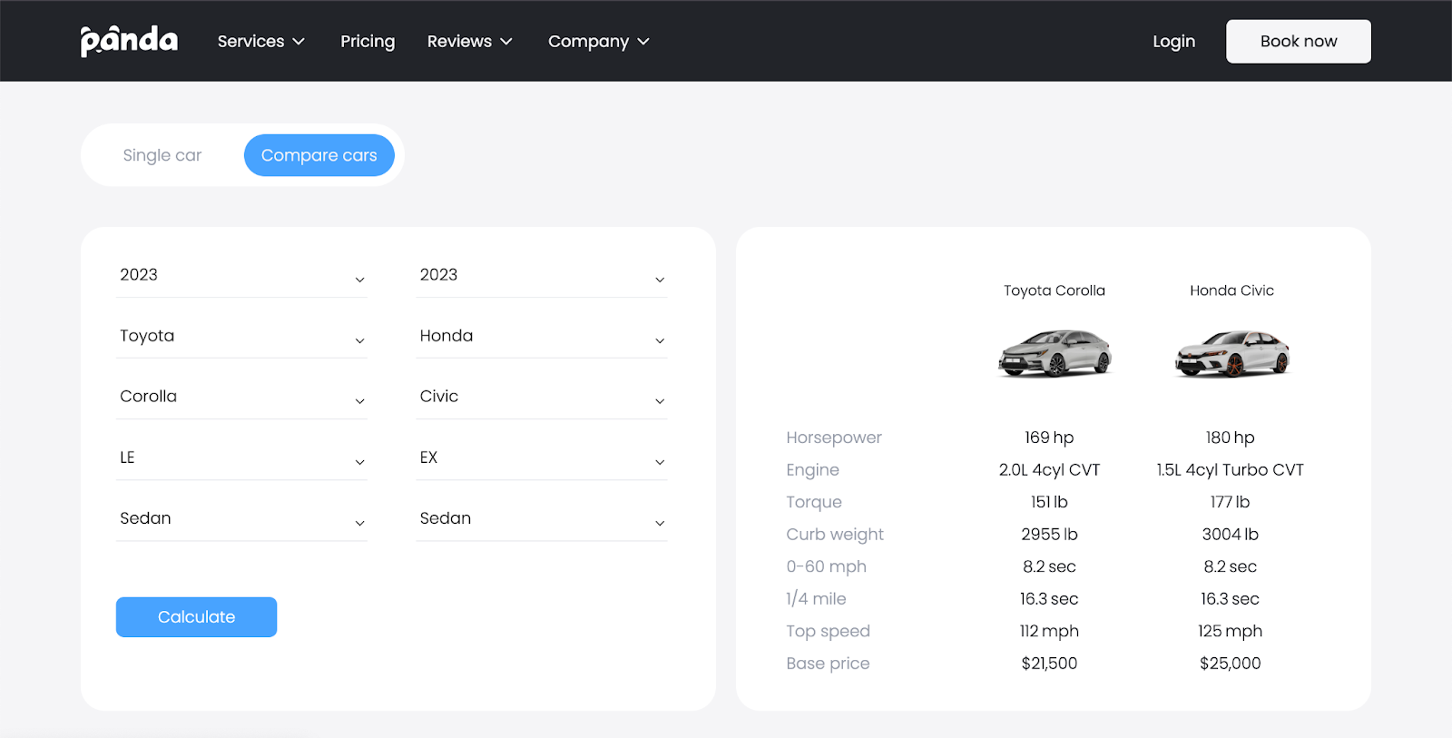Click the Top speed row label
The height and width of the screenshot is (738, 1452).
tap(828, 631)
